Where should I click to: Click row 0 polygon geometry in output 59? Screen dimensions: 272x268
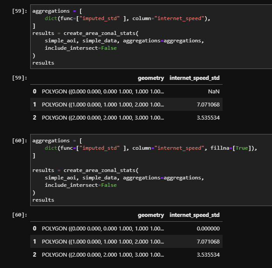(103, 91)
